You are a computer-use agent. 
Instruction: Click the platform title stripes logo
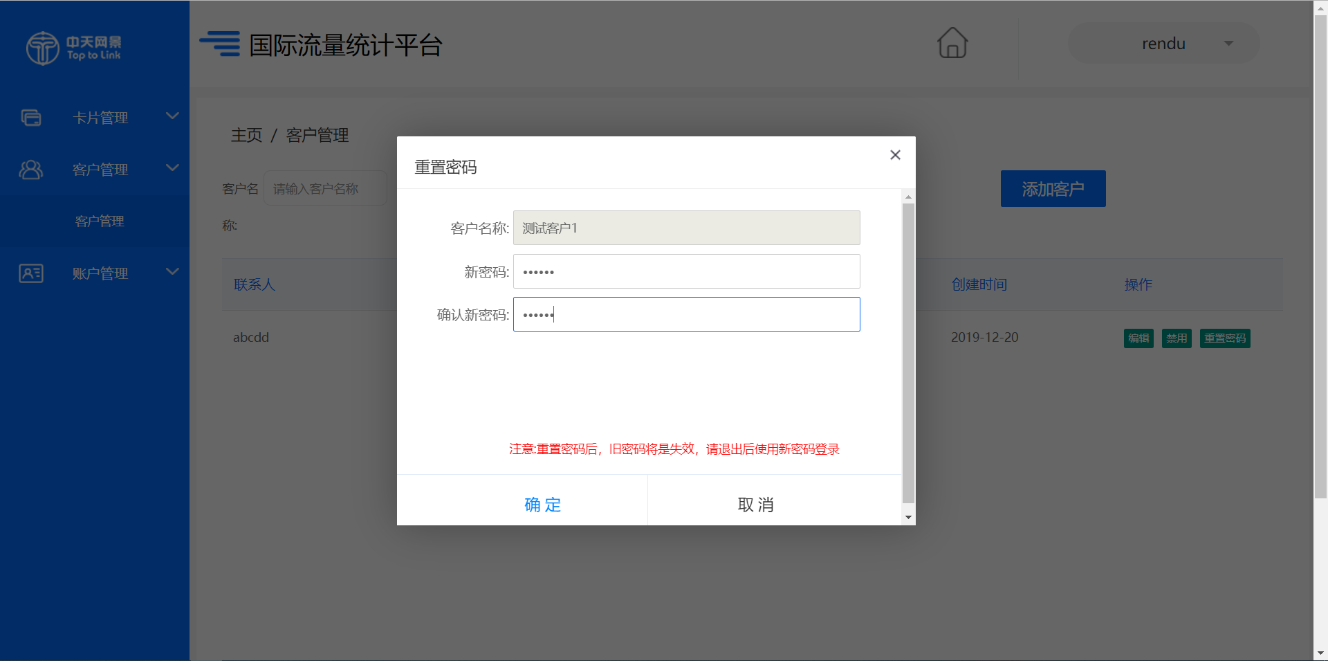coord(220,44)
